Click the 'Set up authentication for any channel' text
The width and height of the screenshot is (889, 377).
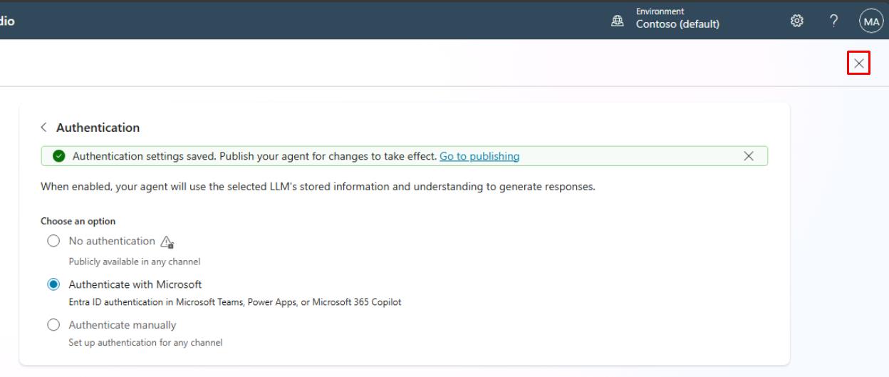pyautogui.click(x=145, y=343)
